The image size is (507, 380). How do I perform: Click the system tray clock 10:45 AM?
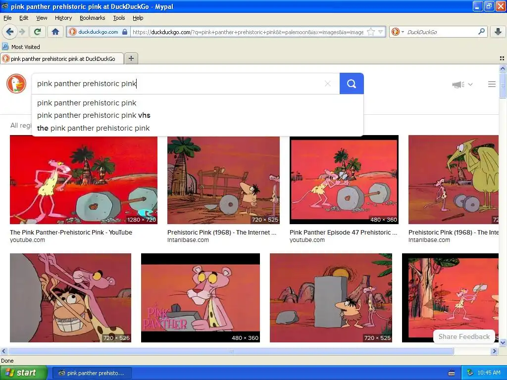coord(489,373)
